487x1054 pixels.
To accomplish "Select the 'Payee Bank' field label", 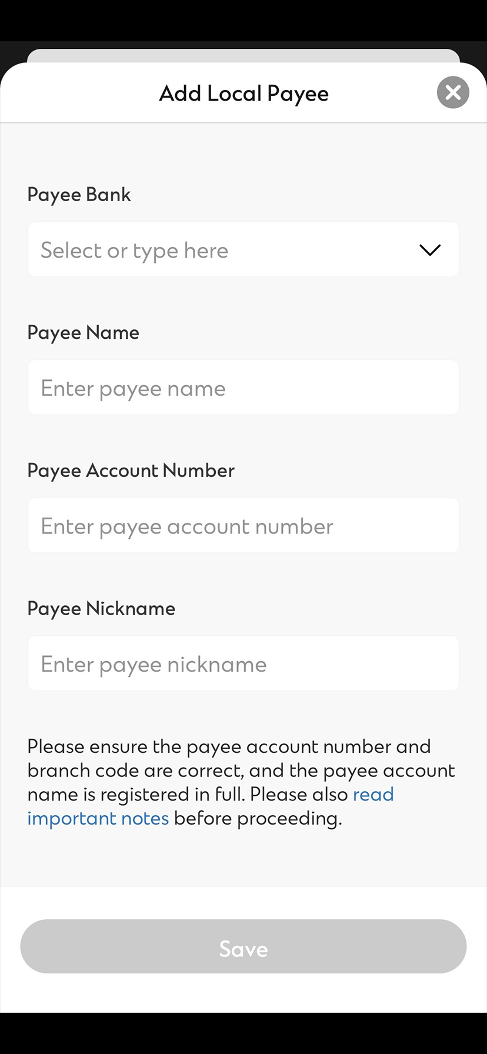I will pos(79,194).
